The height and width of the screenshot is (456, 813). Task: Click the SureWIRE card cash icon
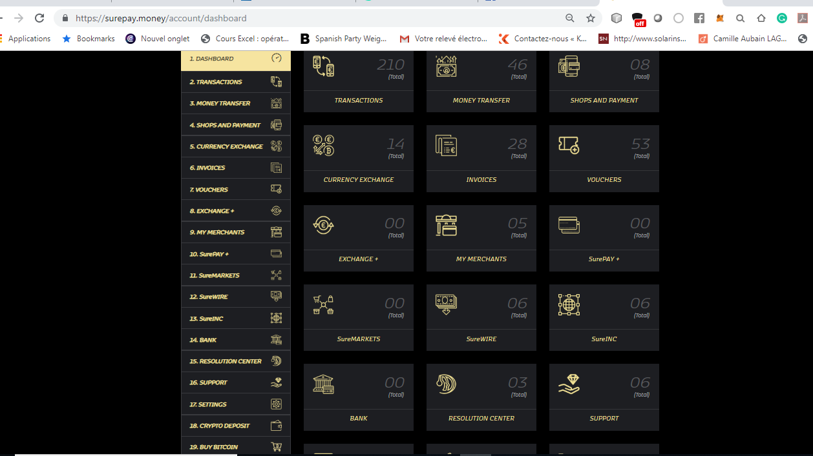[x=447, y=304]
